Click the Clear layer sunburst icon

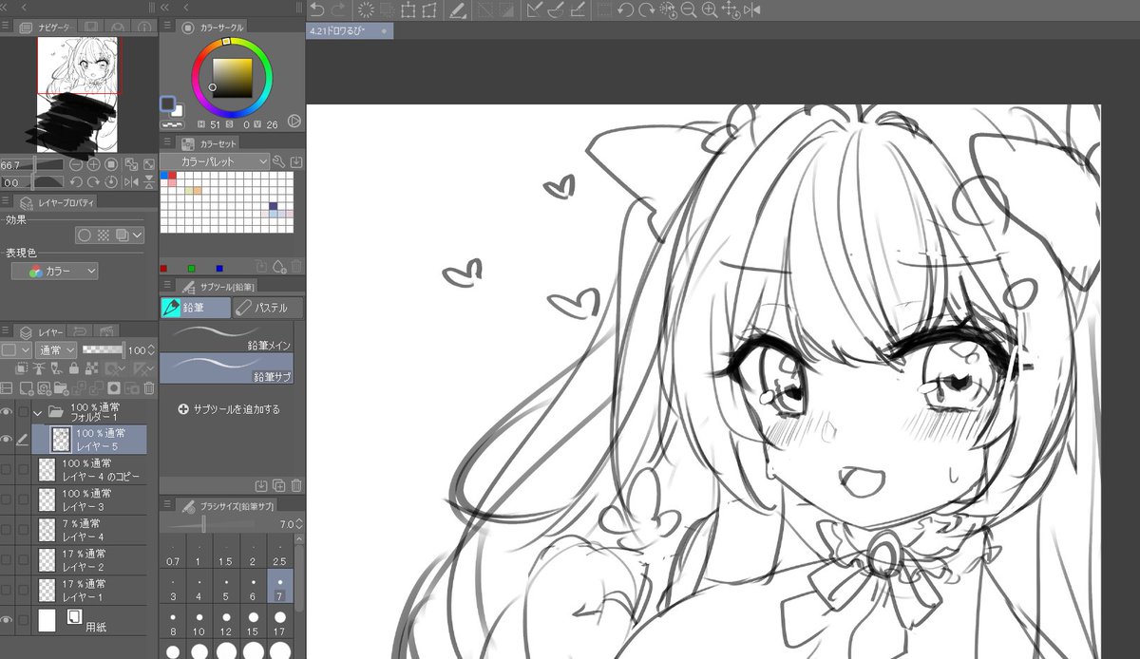point(366,9)
